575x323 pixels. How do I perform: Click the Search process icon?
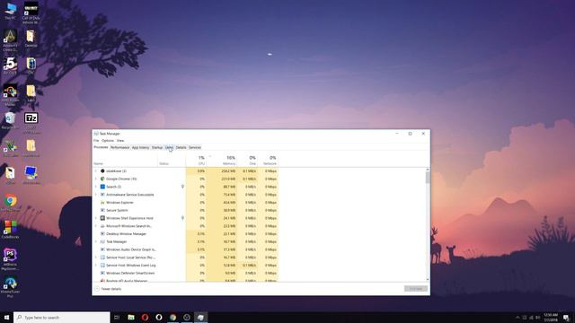(102, 187)
